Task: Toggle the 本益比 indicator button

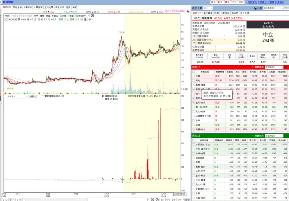Action: (55, 16)
